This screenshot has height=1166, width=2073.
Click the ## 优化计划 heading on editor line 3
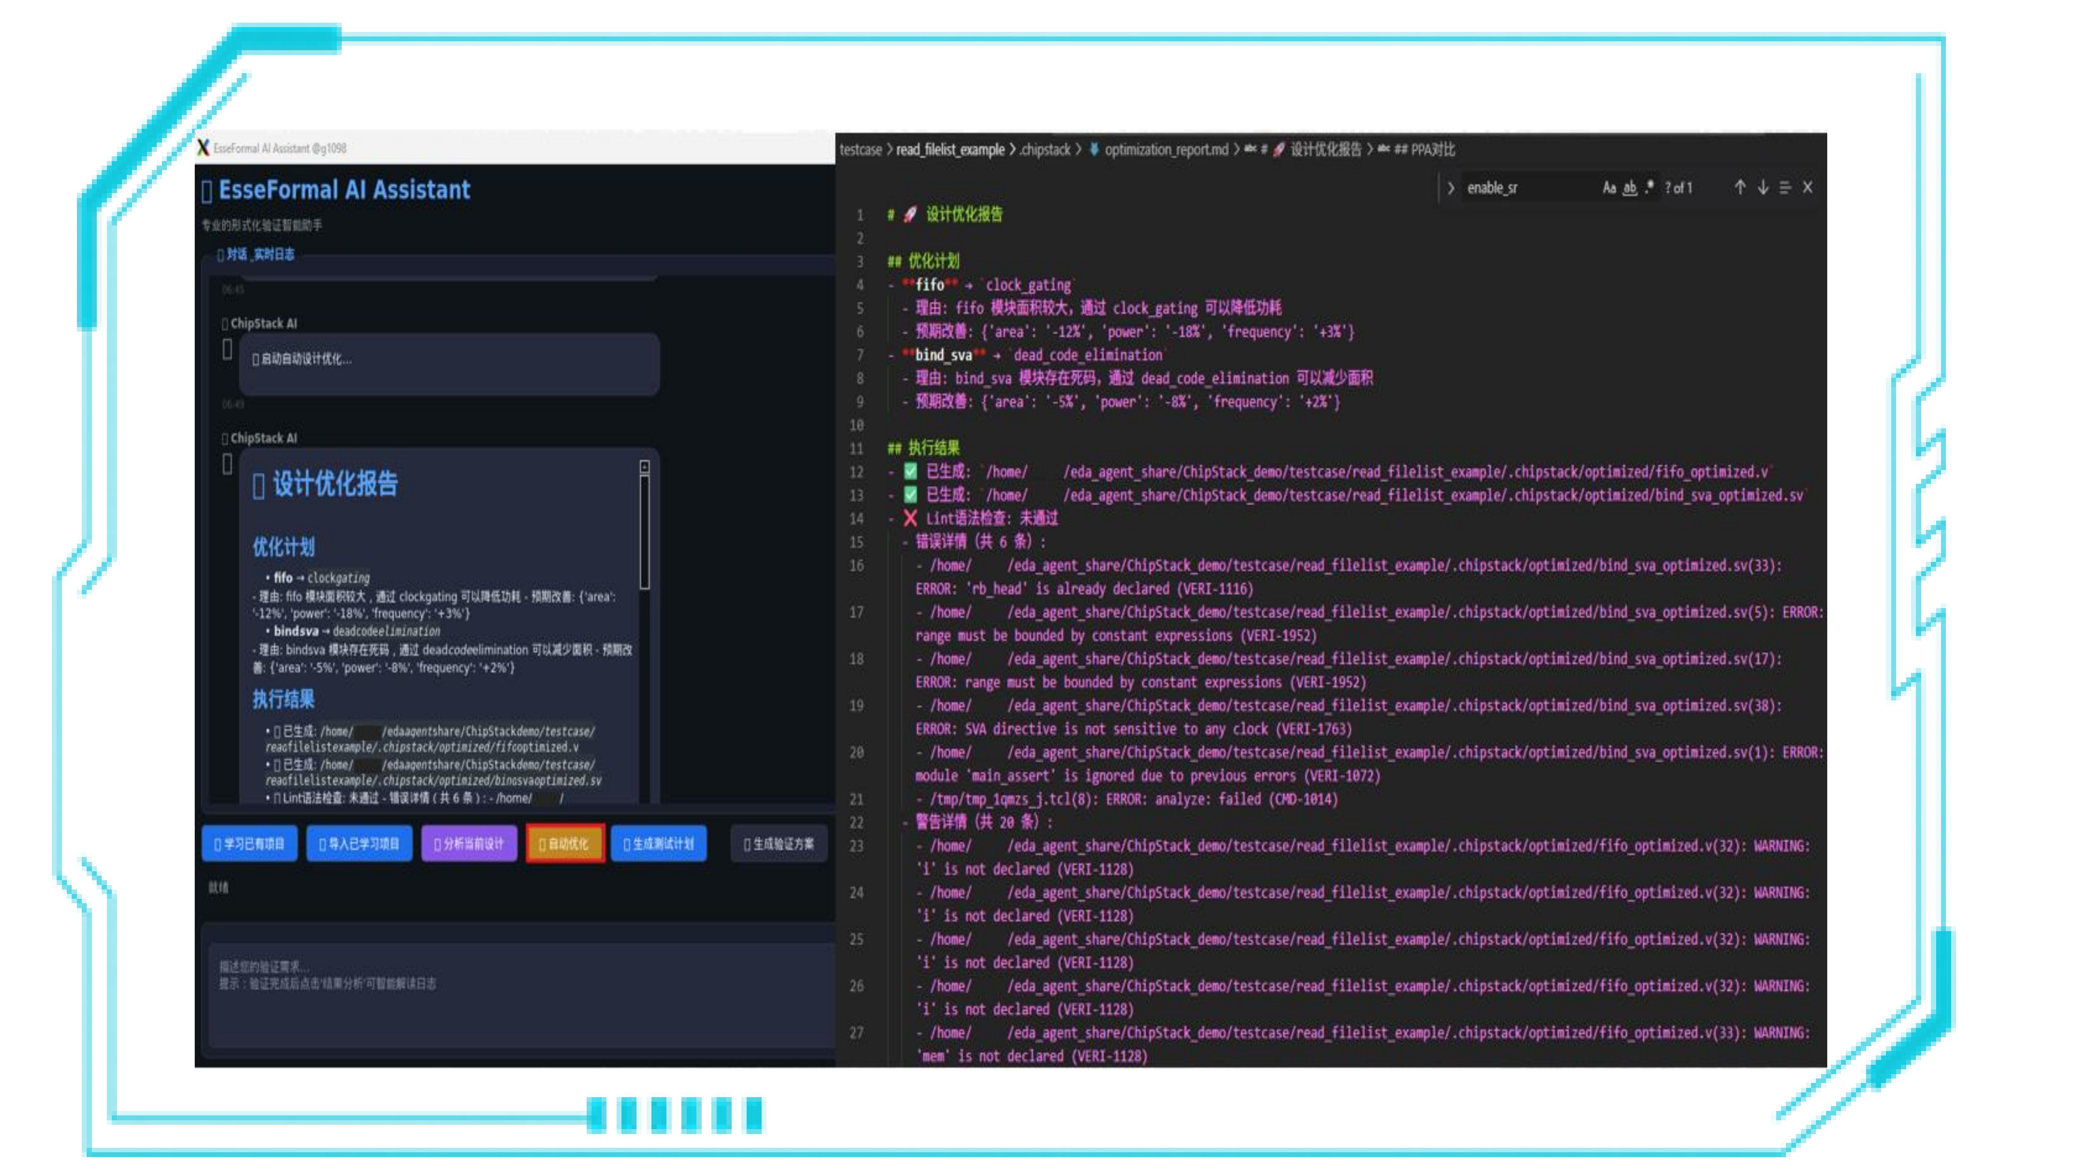coord(924,262)
